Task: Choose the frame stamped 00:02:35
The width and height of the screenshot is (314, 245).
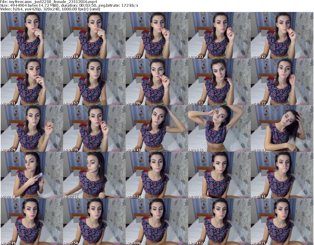Action: 219,175
